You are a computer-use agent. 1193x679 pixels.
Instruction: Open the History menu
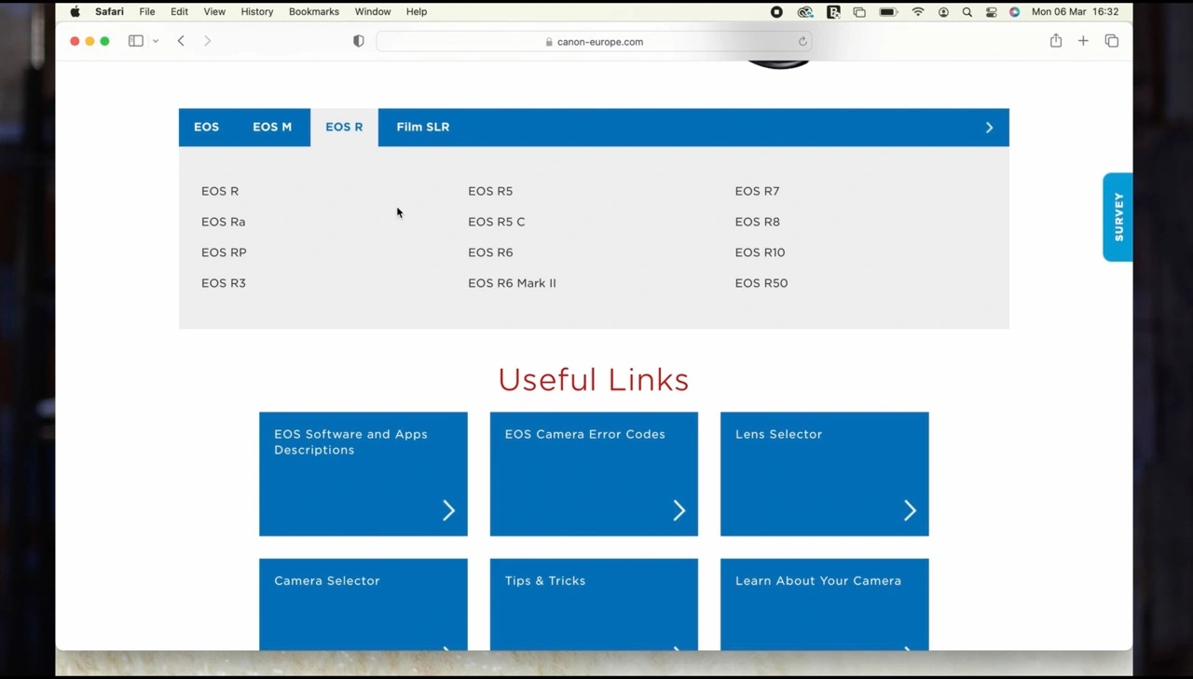[x=257, y=12]
